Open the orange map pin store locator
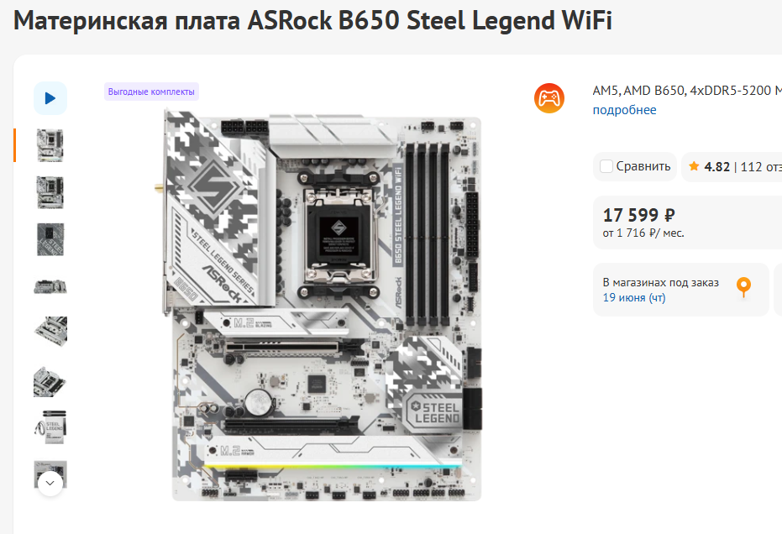The image size is (782, 534). click(x=743, y=287)
